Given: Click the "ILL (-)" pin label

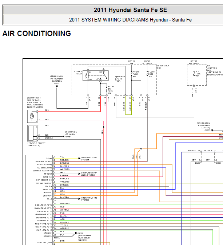Looking at the screenshot, I should 49,199.
